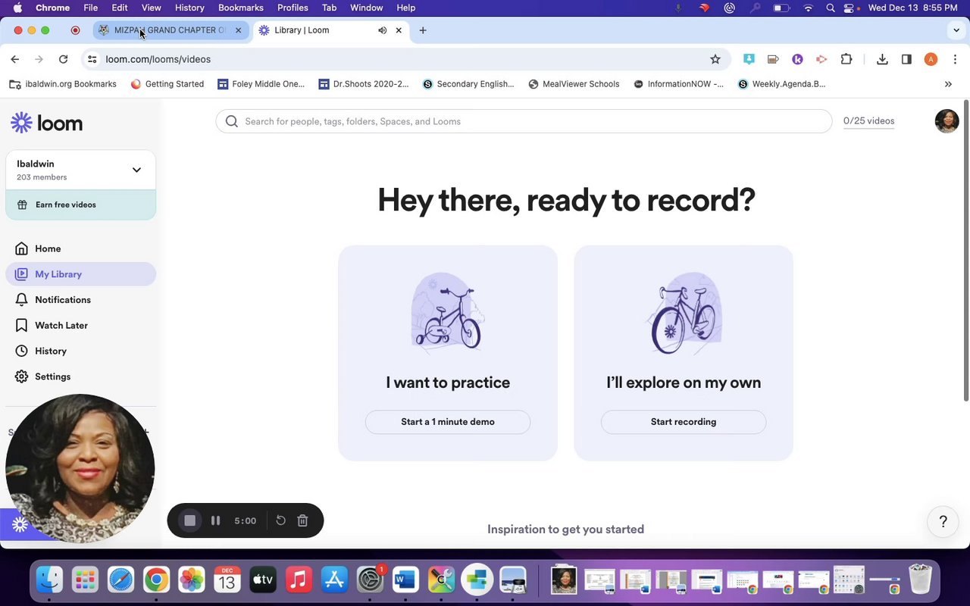View site information for loom.com
The height and width of the screenshot is (606, 970).
click(92, 59)
